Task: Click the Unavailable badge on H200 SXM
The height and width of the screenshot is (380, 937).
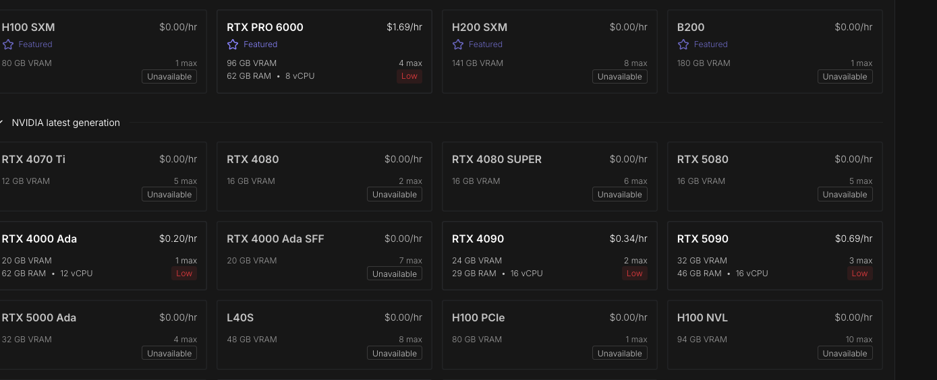Action: (620, 77)
